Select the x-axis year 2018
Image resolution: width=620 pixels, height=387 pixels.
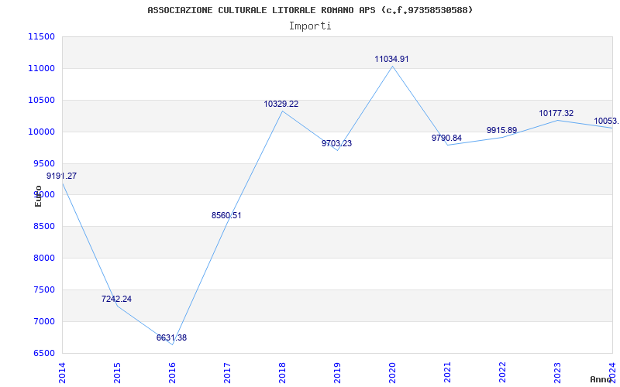point(282,373)
